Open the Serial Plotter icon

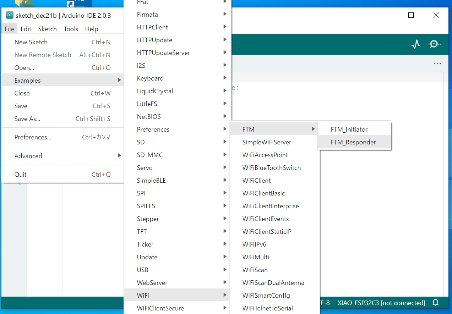(x=415, y=44)
